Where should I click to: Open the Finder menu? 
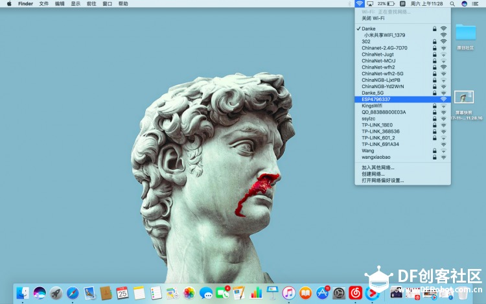point(25,4)
